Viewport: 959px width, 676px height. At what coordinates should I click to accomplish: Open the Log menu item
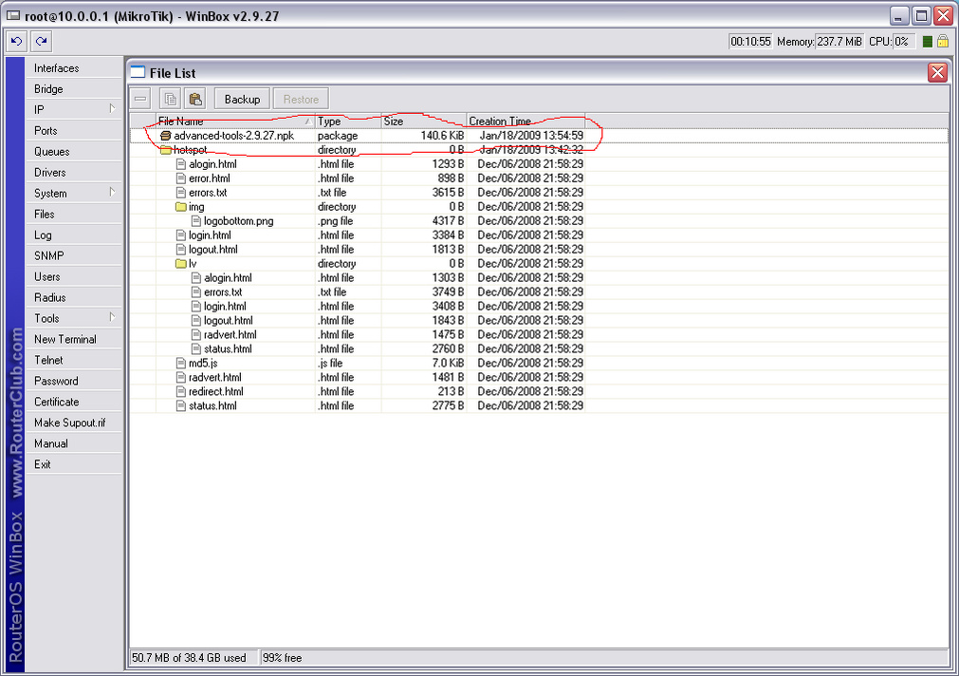pyautogui.click(x=73, y=235)
